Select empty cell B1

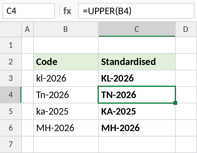point(66,45)
